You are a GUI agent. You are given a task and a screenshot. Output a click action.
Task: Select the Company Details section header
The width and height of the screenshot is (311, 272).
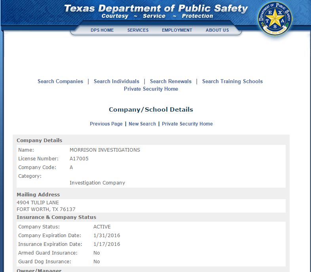[x=40, y=141]
